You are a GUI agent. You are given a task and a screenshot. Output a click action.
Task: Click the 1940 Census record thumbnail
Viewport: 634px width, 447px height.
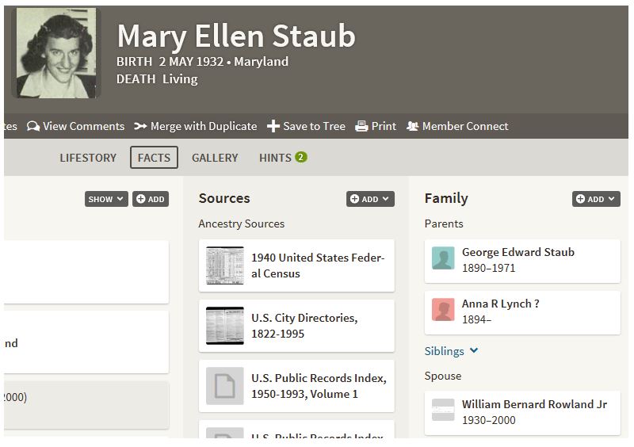pos(224,266)
